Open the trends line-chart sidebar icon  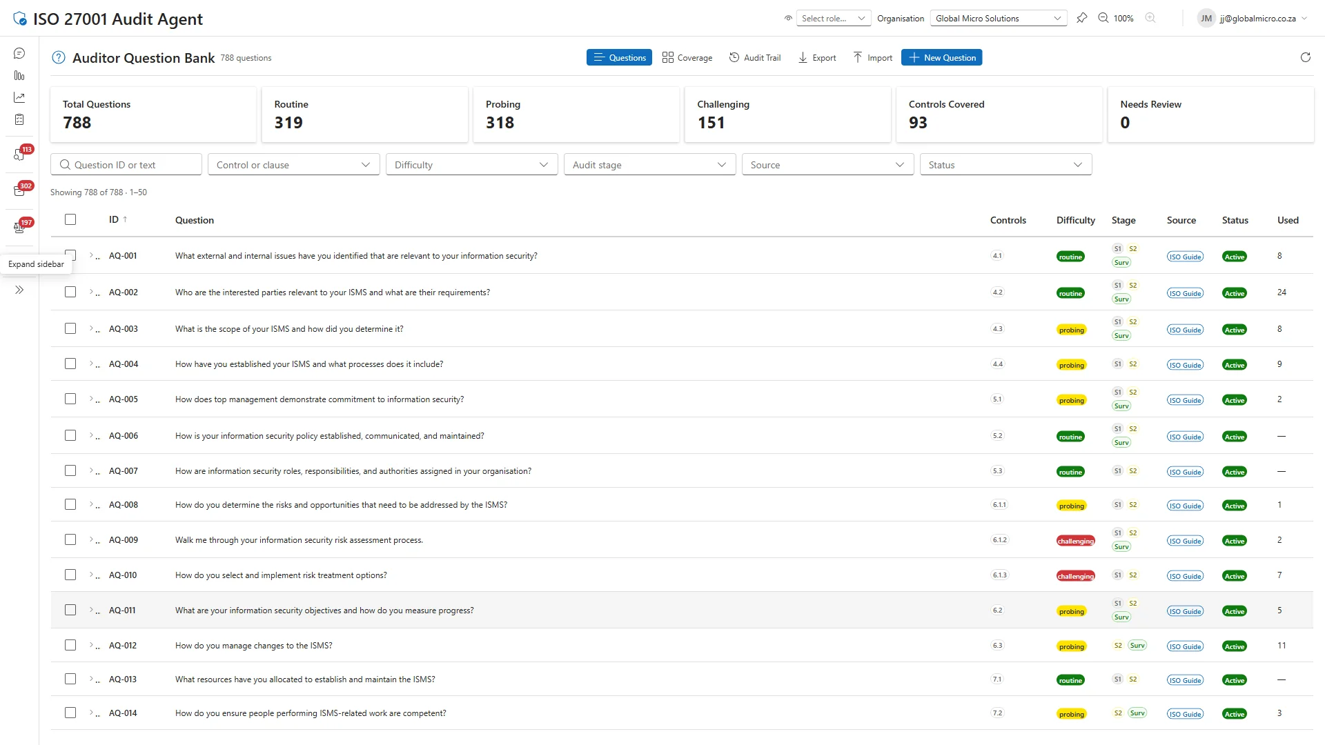[x=19, y=97]
